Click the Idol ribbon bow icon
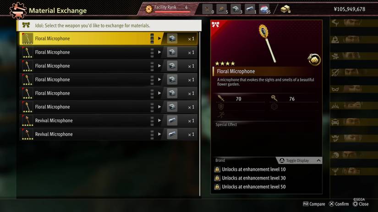The width and height of the screenshot is (378, 212). coord(26,25)
